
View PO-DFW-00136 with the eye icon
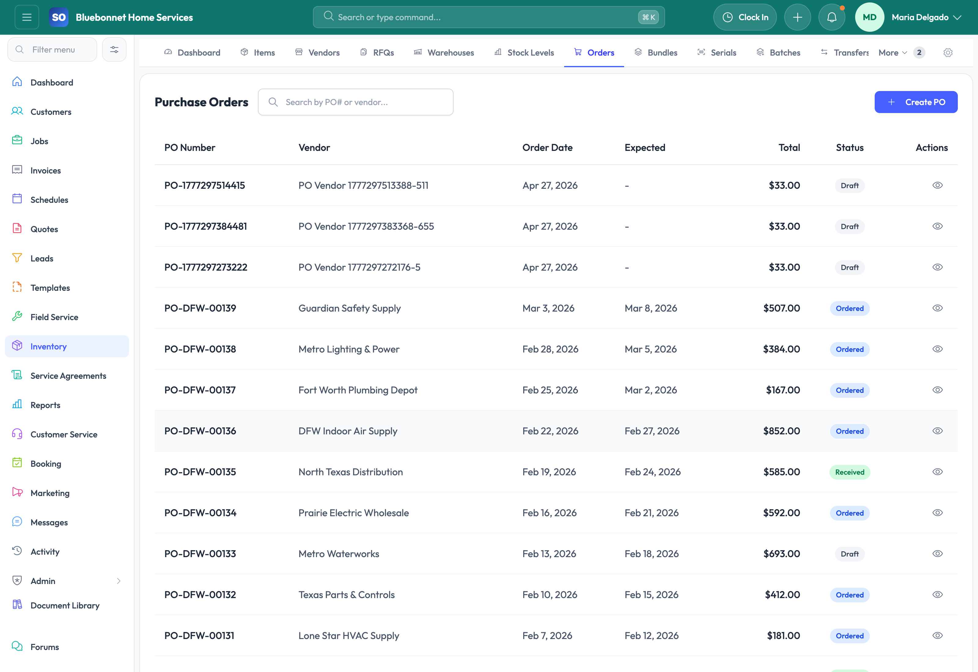click(x=937, y=431)
